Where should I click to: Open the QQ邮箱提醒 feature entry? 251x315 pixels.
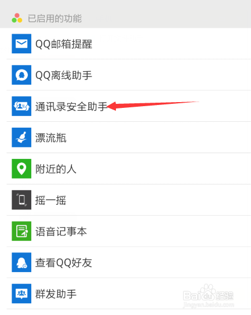[x=129, y=44]
